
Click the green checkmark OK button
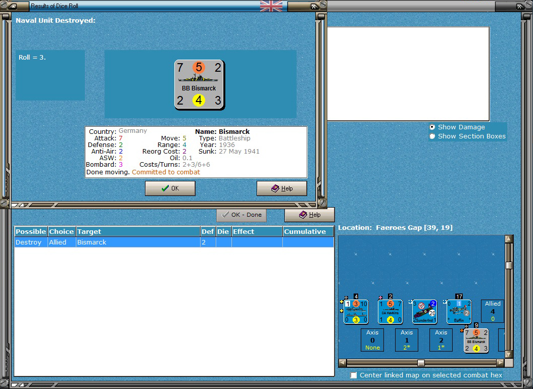(x=170, y=188)
